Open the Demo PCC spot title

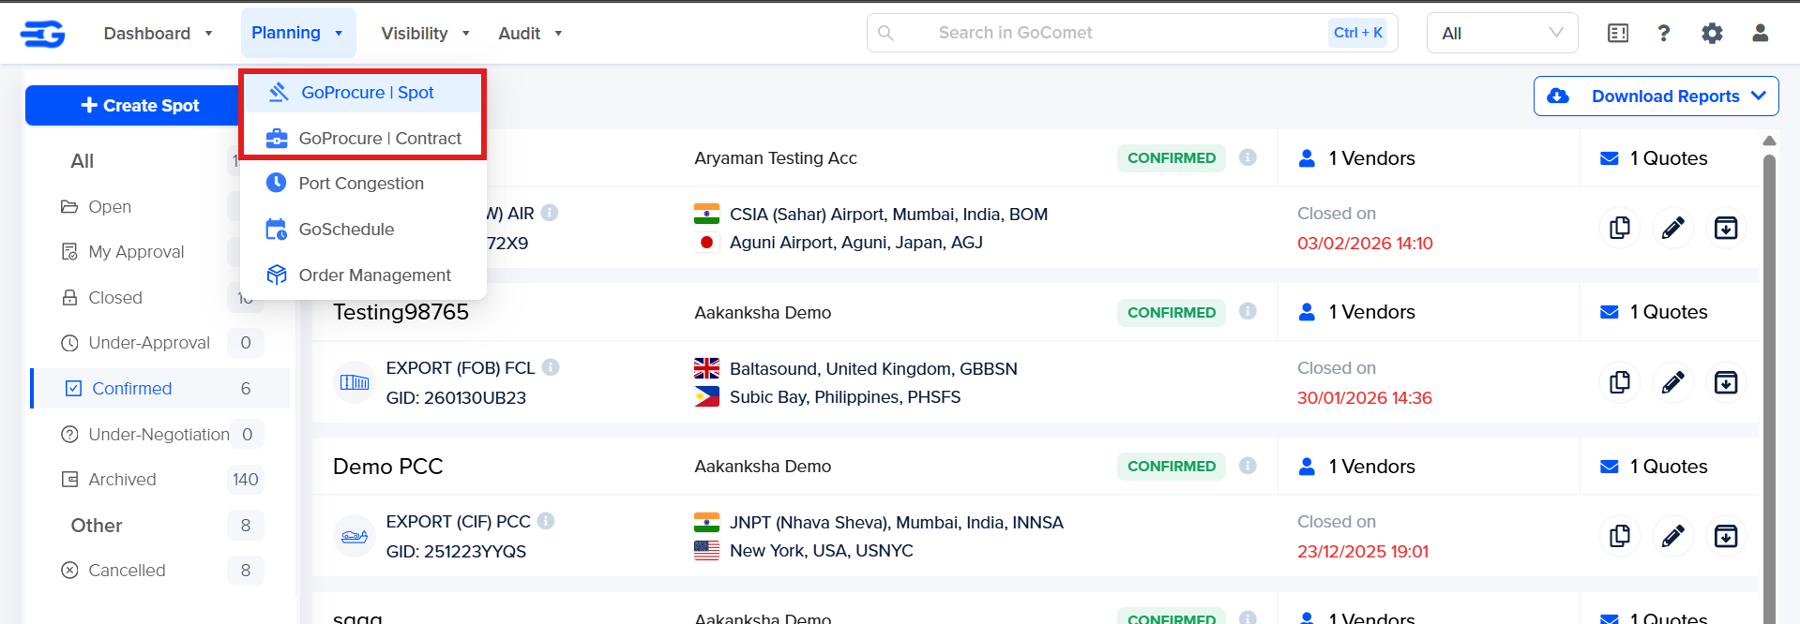click(x=387, y=467)
